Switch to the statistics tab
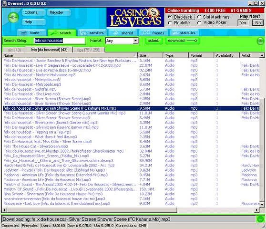This screenshot has width=266, height=229. click(184, 33)
